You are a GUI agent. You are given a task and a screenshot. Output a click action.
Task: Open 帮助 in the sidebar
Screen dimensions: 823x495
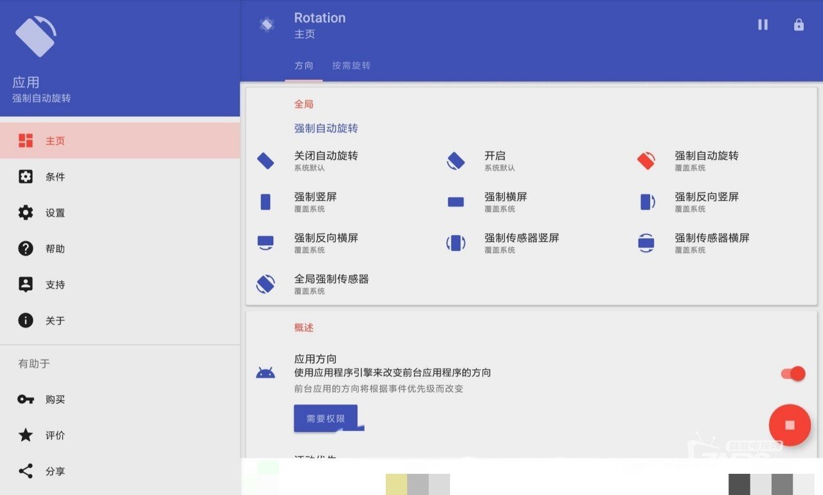pyautogui.click(x=120, y=248)
